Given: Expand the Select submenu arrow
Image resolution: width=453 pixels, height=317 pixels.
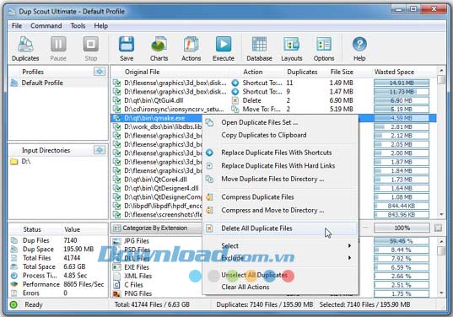Looking at the screenshot, I should (x=349, y=245).
